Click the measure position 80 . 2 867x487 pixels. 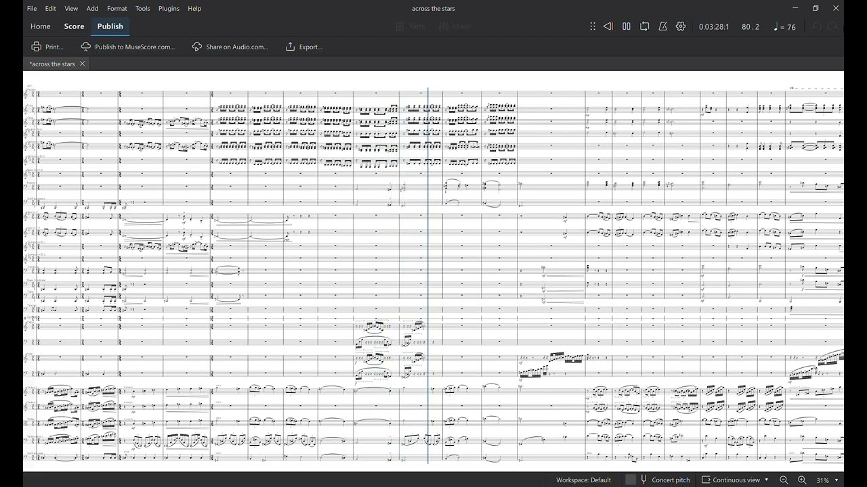click(750, 27)
